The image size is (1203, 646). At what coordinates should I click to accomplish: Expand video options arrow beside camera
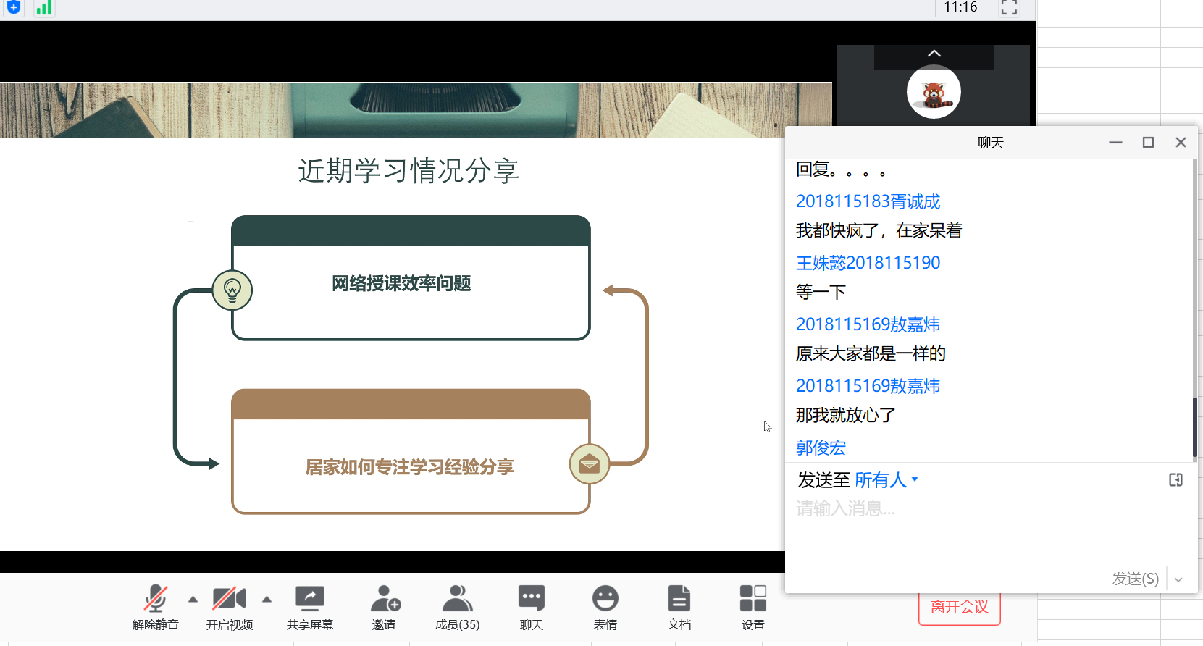[x=267, y=599]
